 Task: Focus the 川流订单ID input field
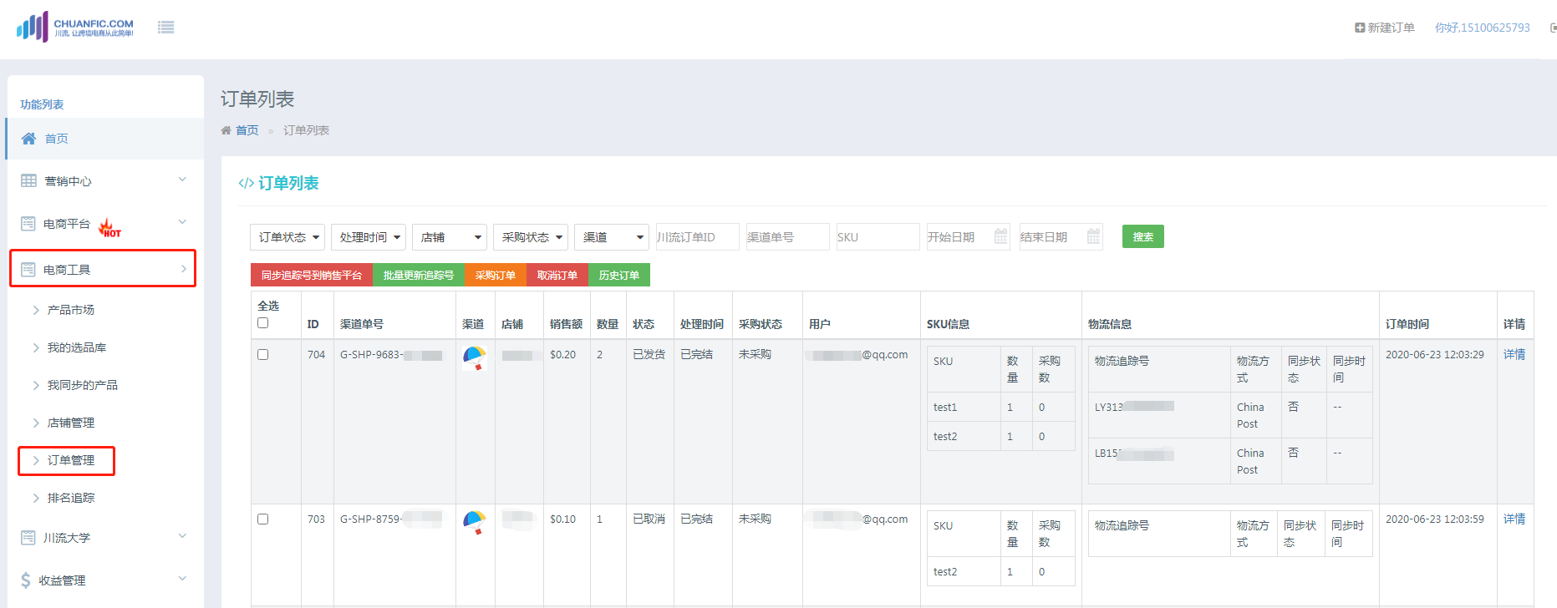(698, 237)
